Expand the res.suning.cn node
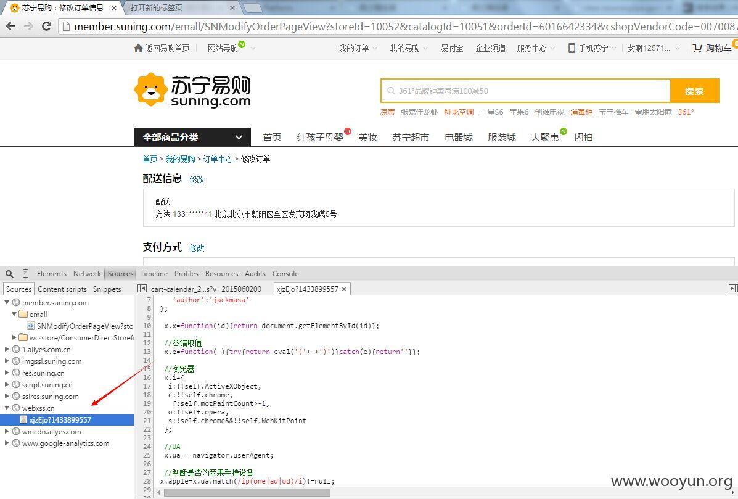 pyautogui.click(x=7, y=373)
